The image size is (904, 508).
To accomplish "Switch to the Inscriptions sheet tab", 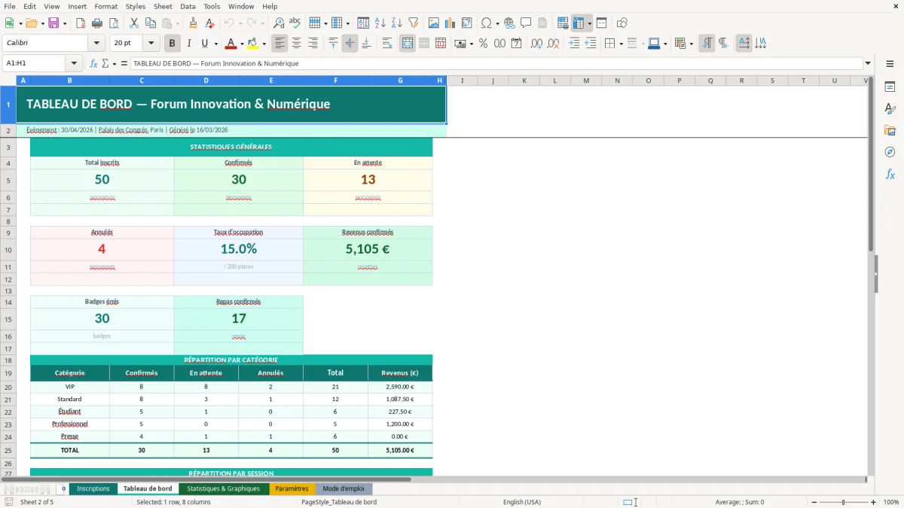I will [x=93, y=489].
